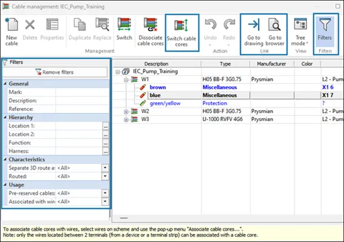Click the Remove filters button
Screen dimensions: 344x242
(55, 72)
